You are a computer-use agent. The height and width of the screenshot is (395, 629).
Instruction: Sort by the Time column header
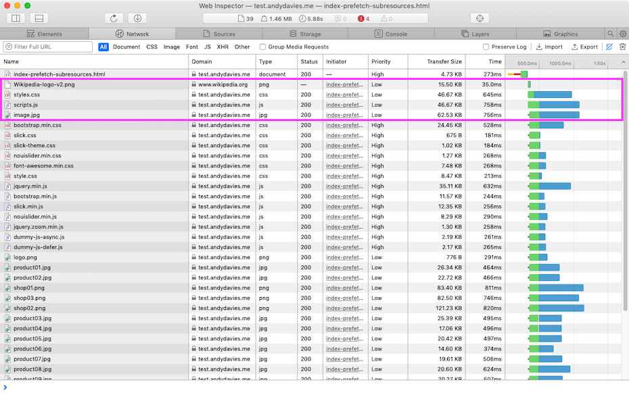(486, 61)
